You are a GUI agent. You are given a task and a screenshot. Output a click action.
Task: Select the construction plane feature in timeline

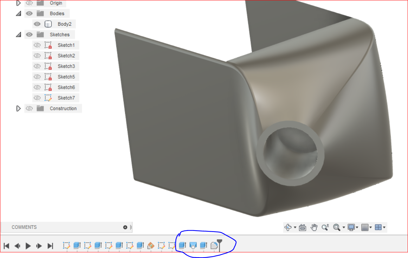[151, 245]
